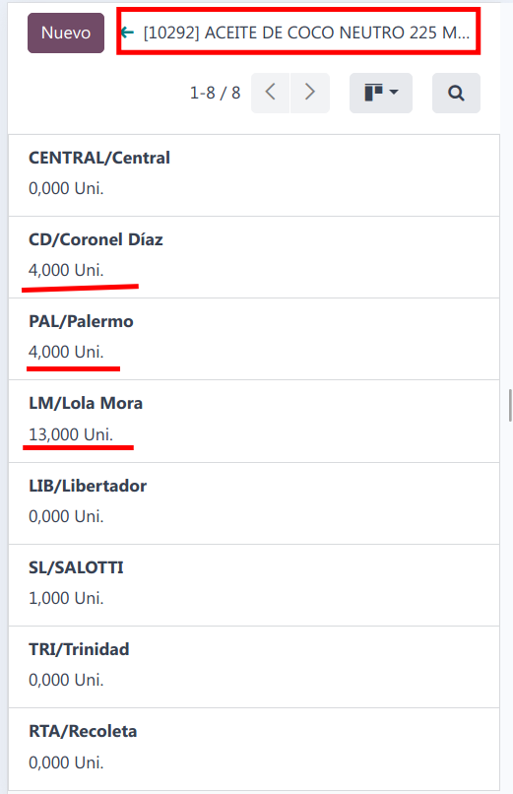Viewport: 513px width, 794px height.
Task: Open the CENTRAL/Central stock card
Action: coord(254,175)
